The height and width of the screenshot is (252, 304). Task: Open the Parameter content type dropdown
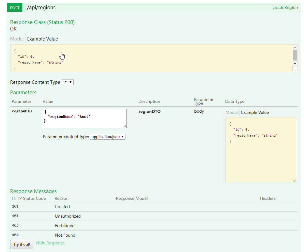[108, 137]
